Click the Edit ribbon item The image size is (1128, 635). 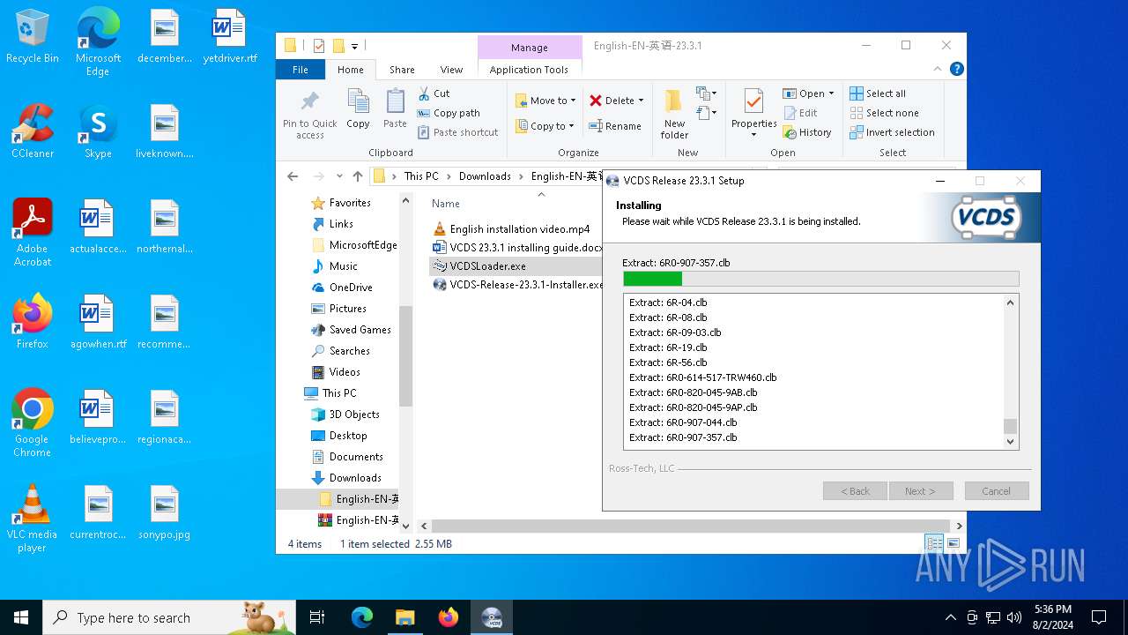click(800, 113)
